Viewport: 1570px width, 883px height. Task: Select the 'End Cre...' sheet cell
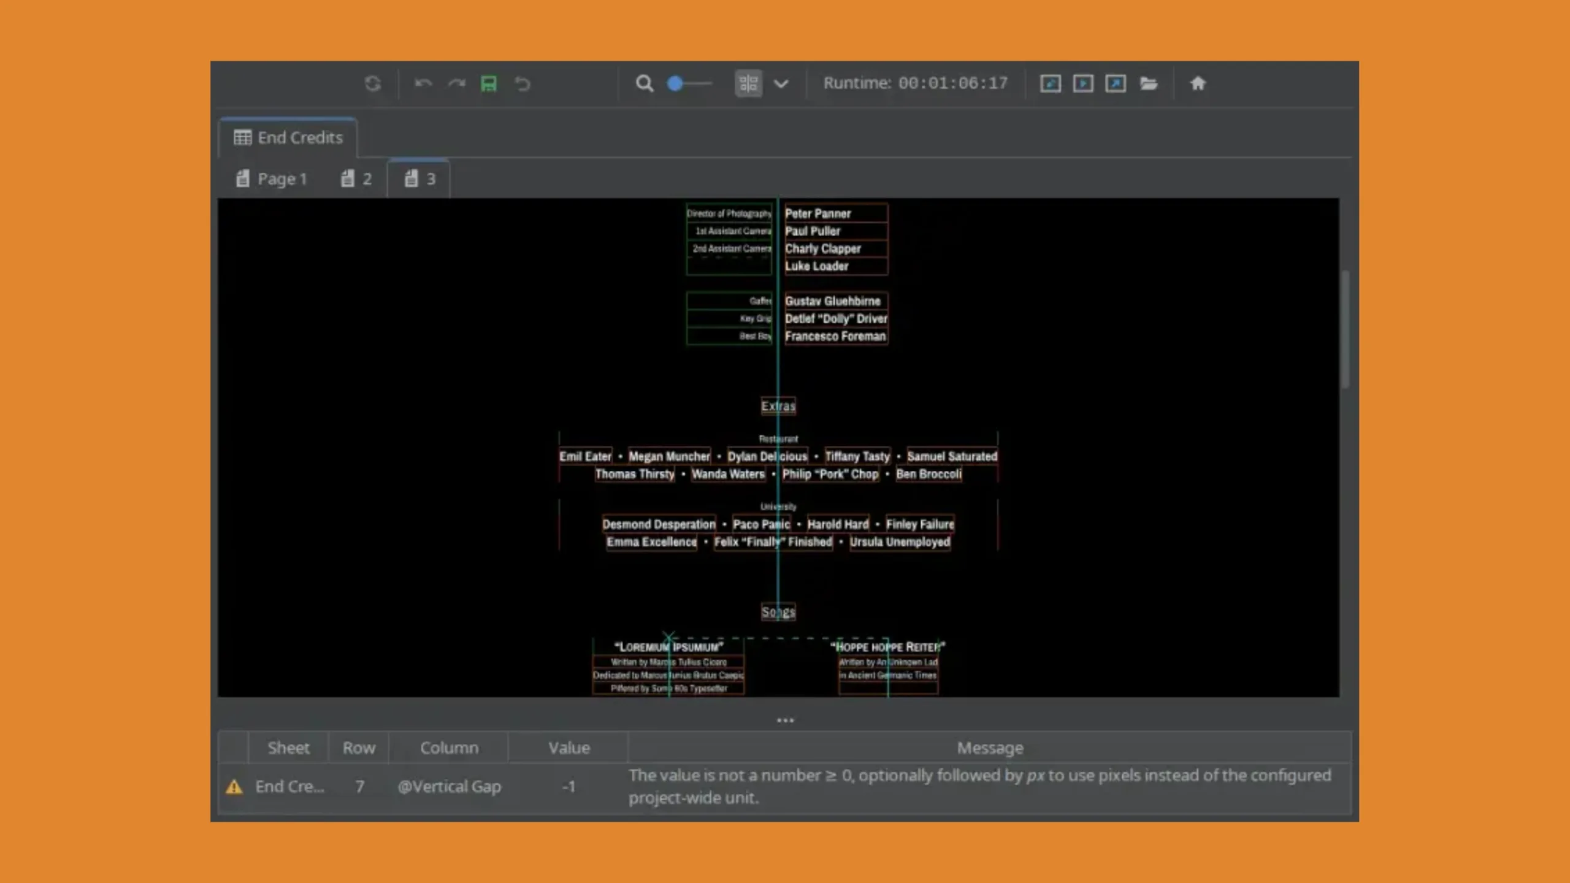pos(289,787)
